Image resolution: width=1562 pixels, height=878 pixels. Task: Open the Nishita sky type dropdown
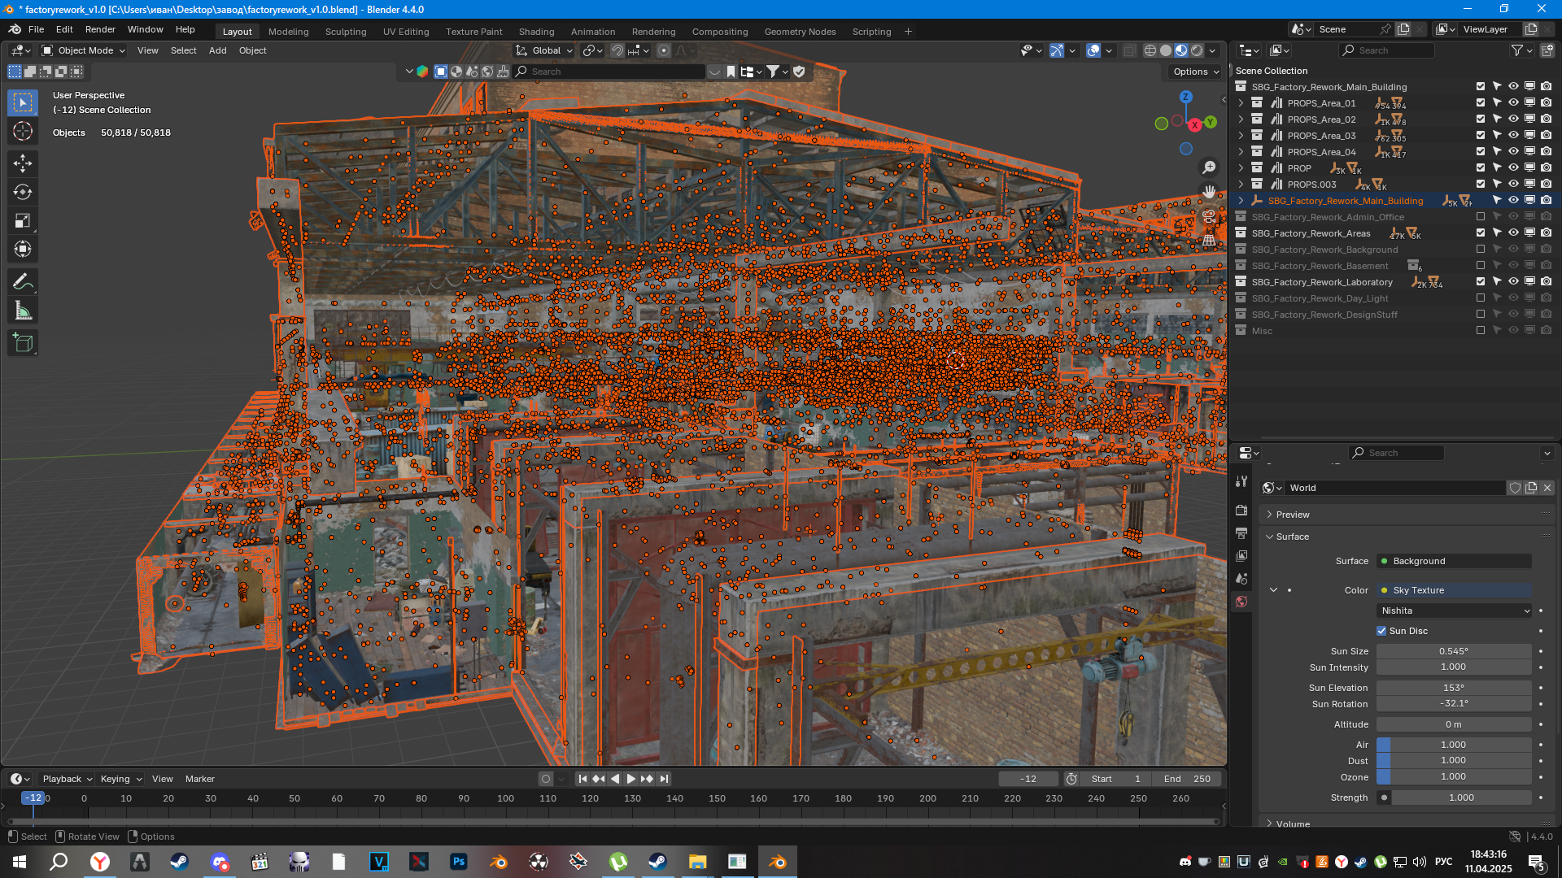pos(1455,611)
